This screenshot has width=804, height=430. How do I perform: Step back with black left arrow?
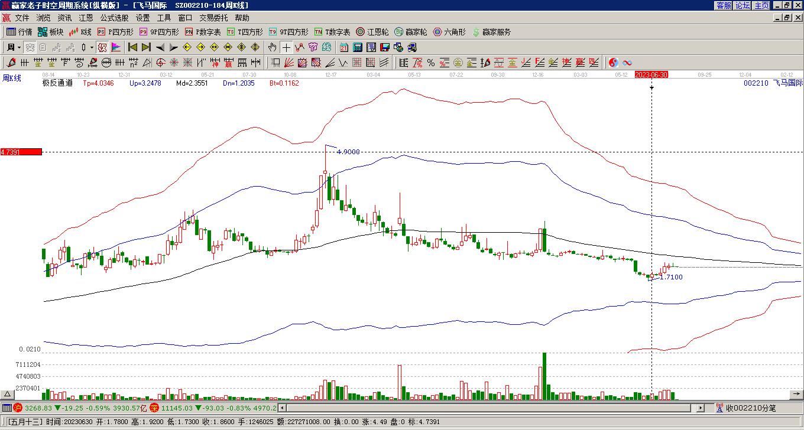pos(160,47)
